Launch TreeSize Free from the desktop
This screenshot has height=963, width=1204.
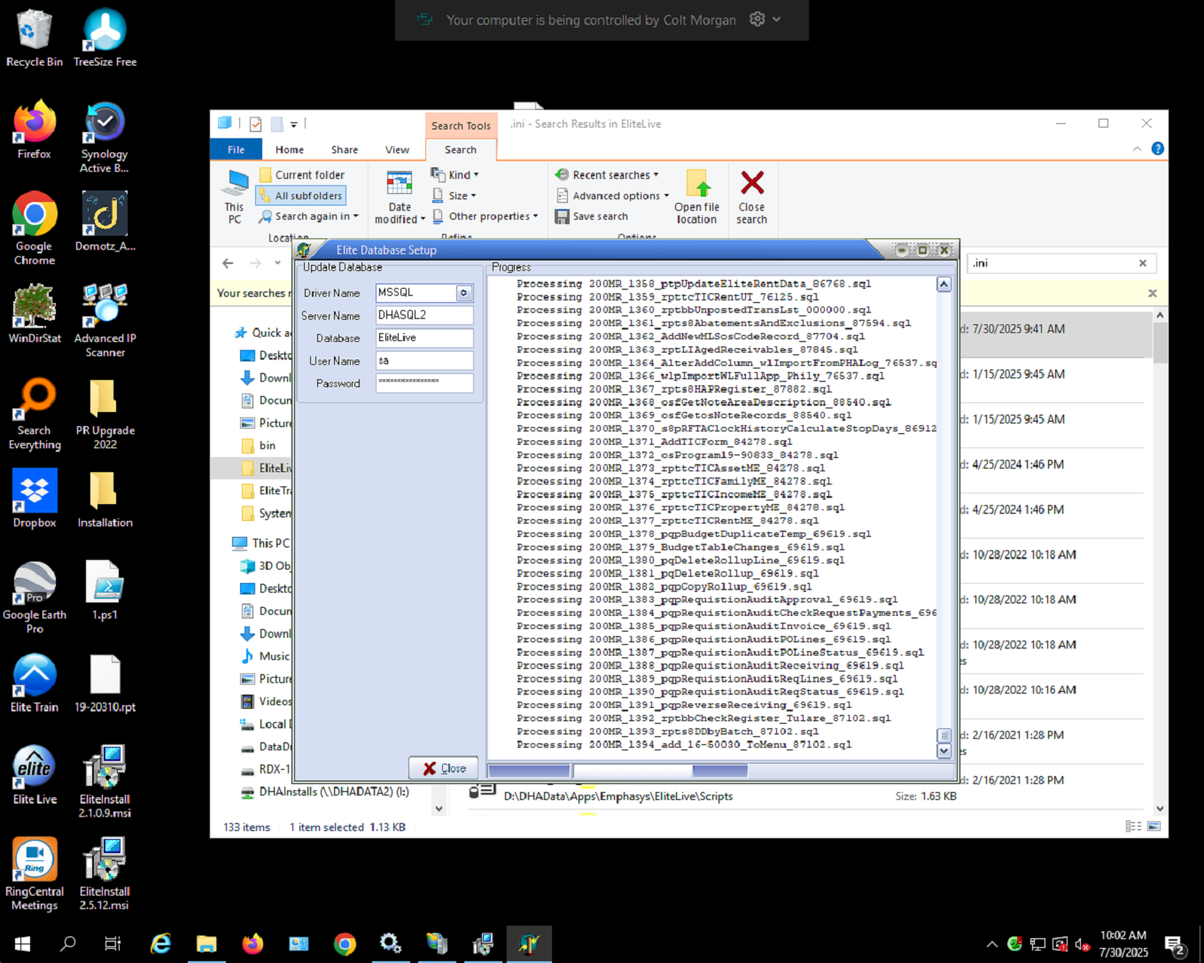[105, 38]
